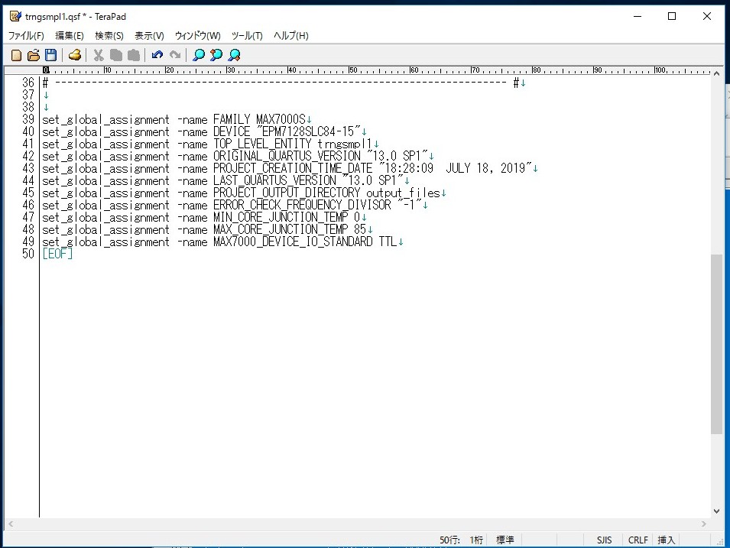Open the 編集(E) menu
The height and width of the screenshot is (548, 730).
[x=70, y=36]
